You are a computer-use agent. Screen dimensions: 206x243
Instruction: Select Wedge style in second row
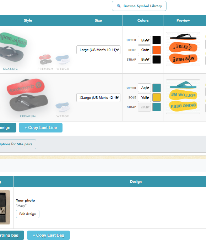click(x=63, y=109)
